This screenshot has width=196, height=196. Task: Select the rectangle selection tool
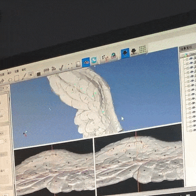[17, 78]
